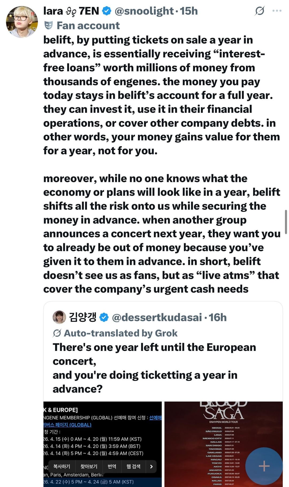Tap the Fan account mask icon
Screen dimensions: 289x487
point(48,25)
